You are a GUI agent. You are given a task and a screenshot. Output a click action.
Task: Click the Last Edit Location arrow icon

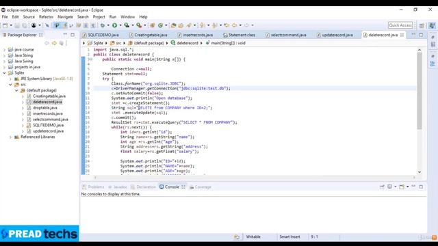pyautogui.click(x=227, y=25)
